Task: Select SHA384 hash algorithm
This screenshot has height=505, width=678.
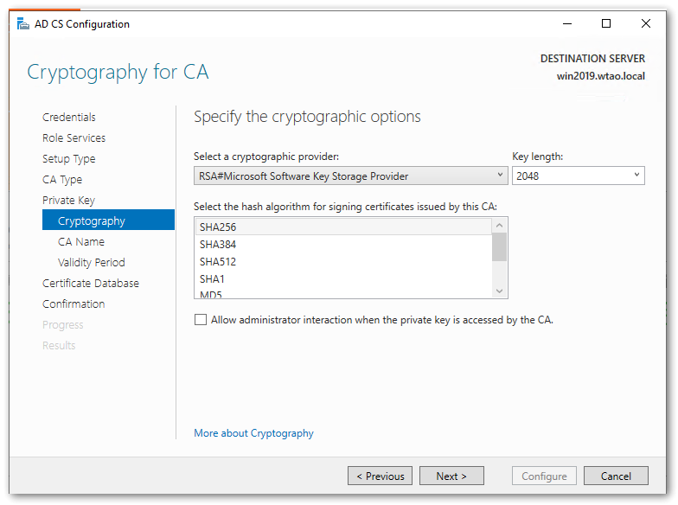Action: click(218, 245)
